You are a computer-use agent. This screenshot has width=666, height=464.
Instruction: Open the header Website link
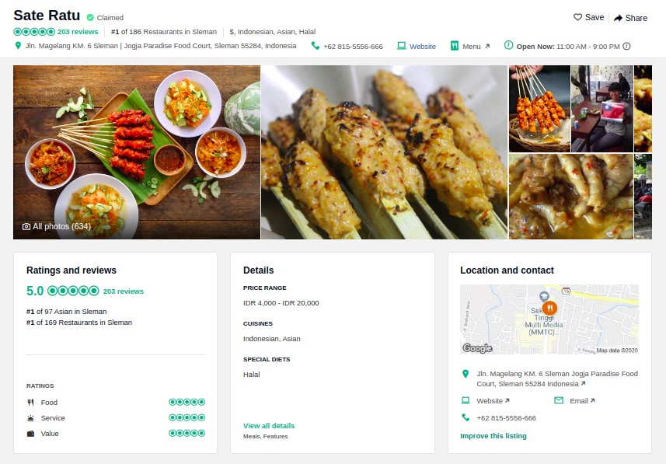point(423,47)
